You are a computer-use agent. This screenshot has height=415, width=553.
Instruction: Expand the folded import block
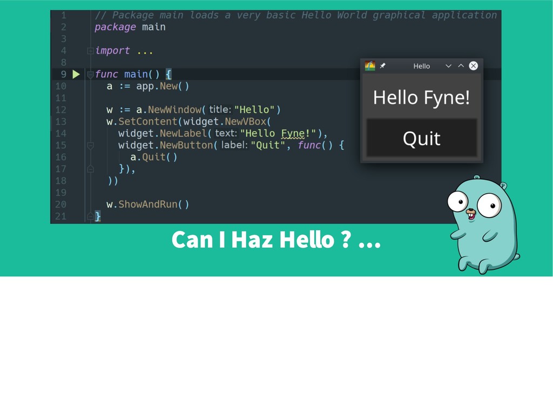(x=90, y=51)
